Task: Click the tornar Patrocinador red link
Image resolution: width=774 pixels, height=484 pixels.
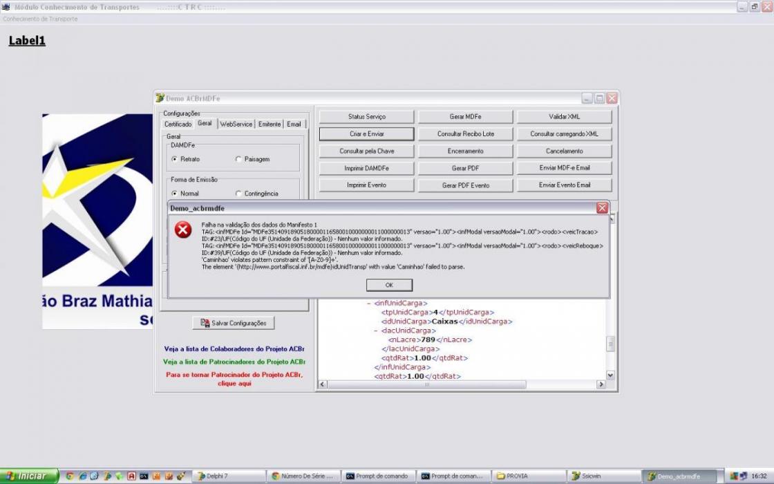Action: click(x=234, y=379)
